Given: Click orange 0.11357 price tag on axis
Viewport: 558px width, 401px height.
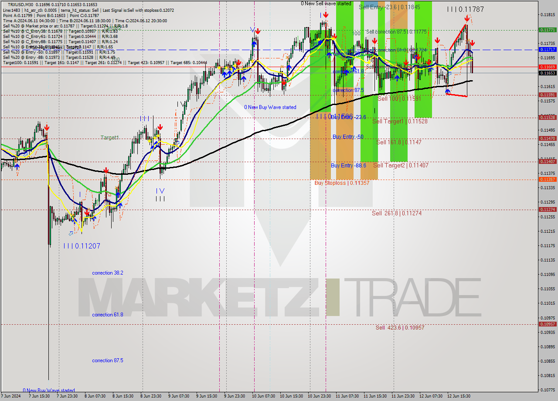Looking at the screenshot, I should tap(548, 179).
